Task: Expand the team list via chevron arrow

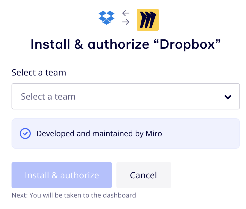Action: (228, 97)
